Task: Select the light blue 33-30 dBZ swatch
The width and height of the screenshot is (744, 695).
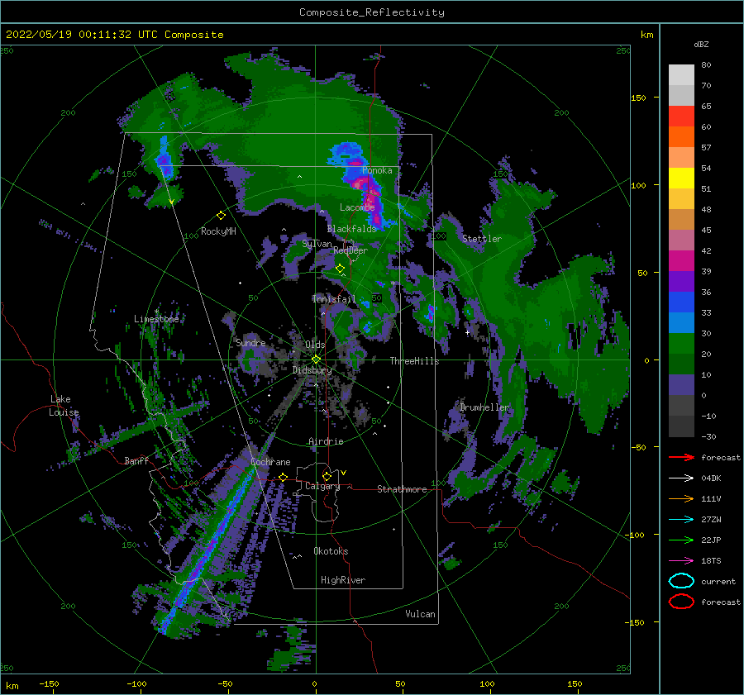Action: [681, 322]
